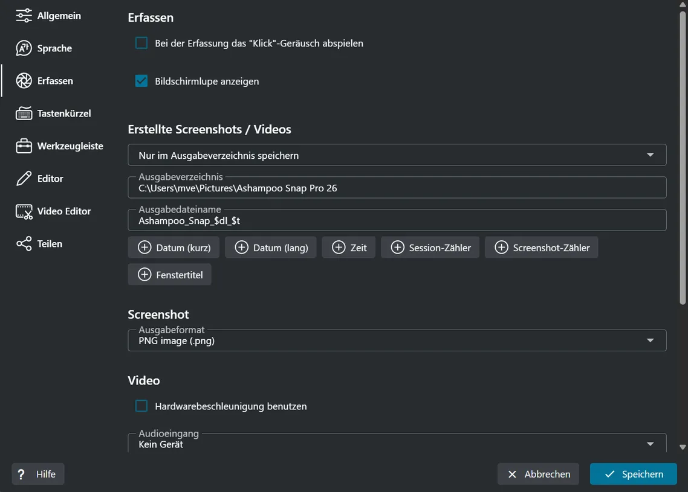This screenshot has height=492, width=688.
Task: Save settings with Speichern label
Action: [x=643, y=474]
